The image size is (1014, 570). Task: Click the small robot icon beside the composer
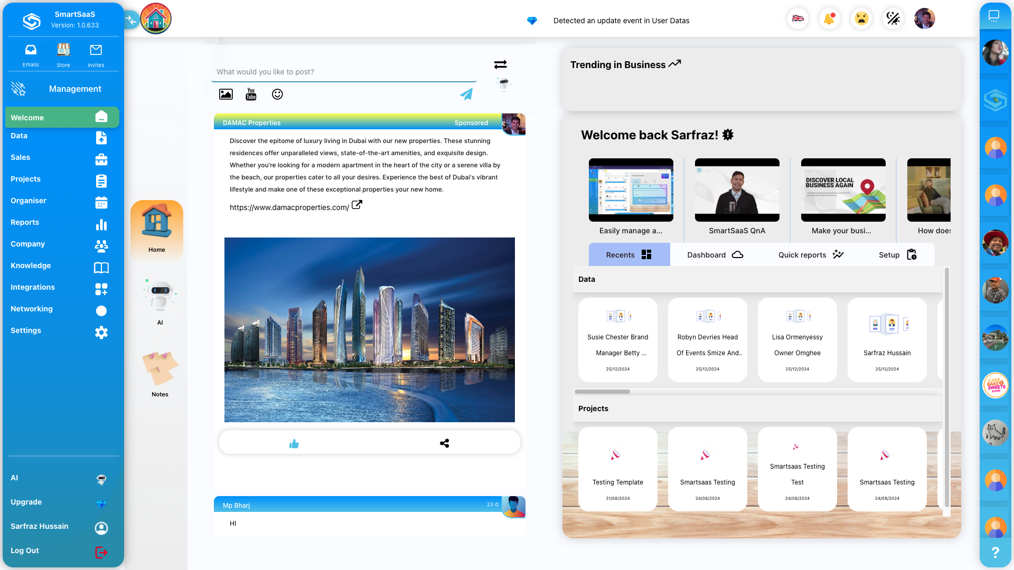click(504, 84)
